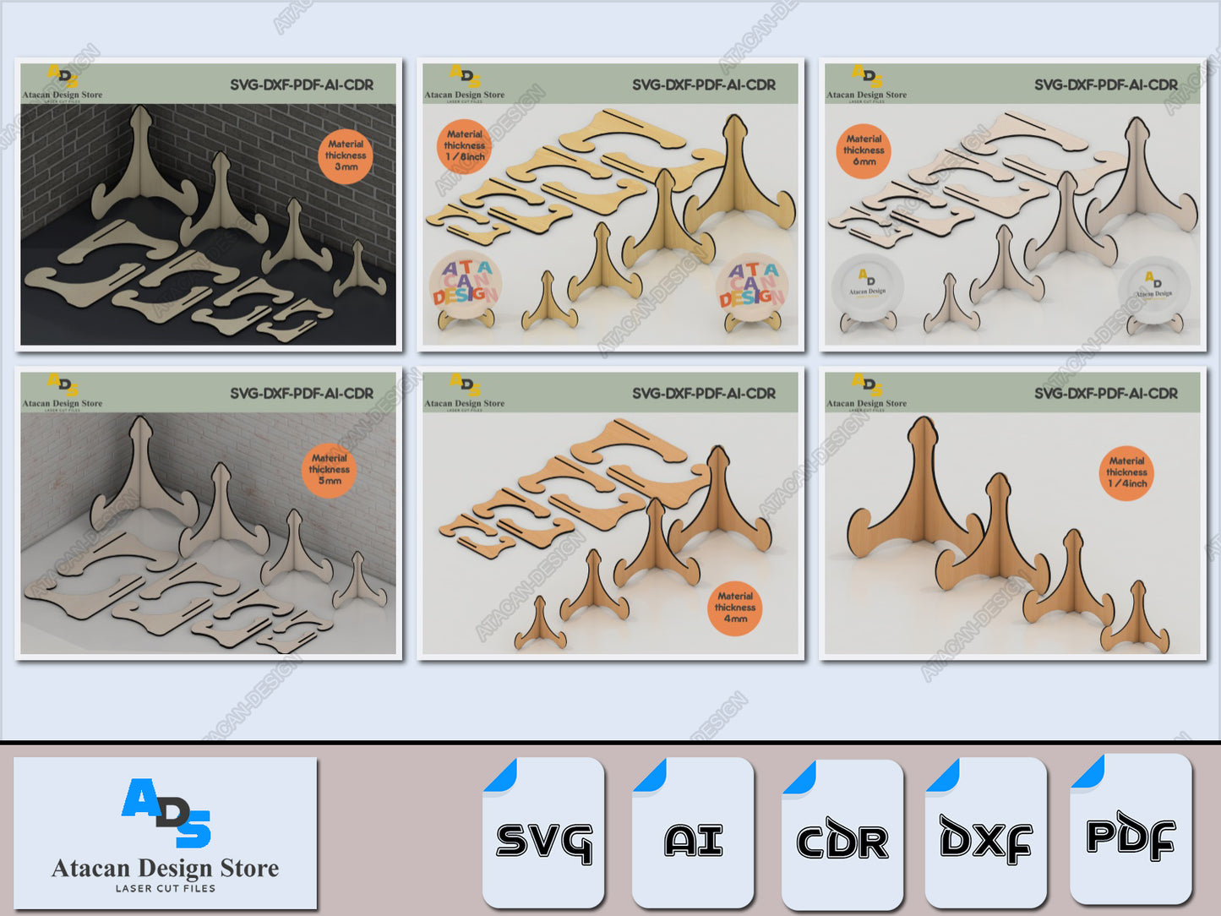
Task: Click 'Atacan Design Store' header text in 6mm panel
Action: (867, 95)
